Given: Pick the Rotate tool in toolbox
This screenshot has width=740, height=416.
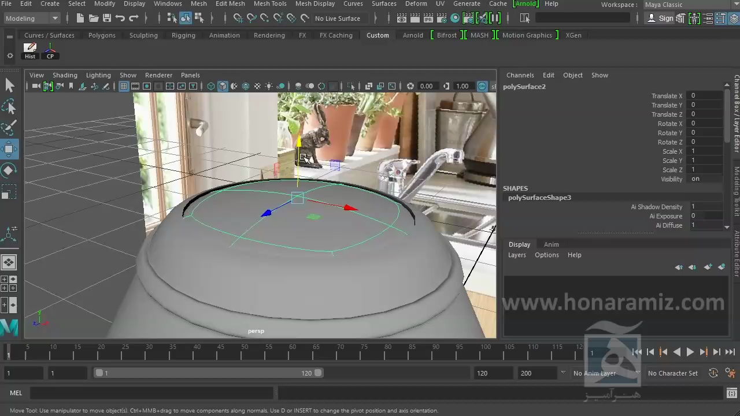Looking at the screenshot, I should click(x=9, y=170).
